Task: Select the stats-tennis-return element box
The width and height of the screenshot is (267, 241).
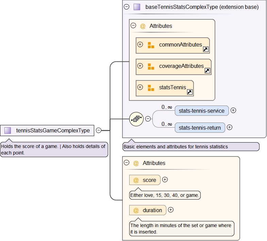Action: [200, 128]
